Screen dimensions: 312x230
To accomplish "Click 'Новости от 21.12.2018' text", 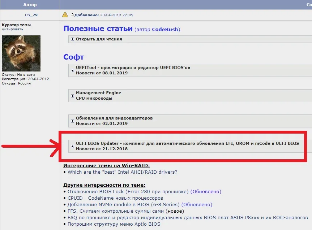I will coord(102,149).
